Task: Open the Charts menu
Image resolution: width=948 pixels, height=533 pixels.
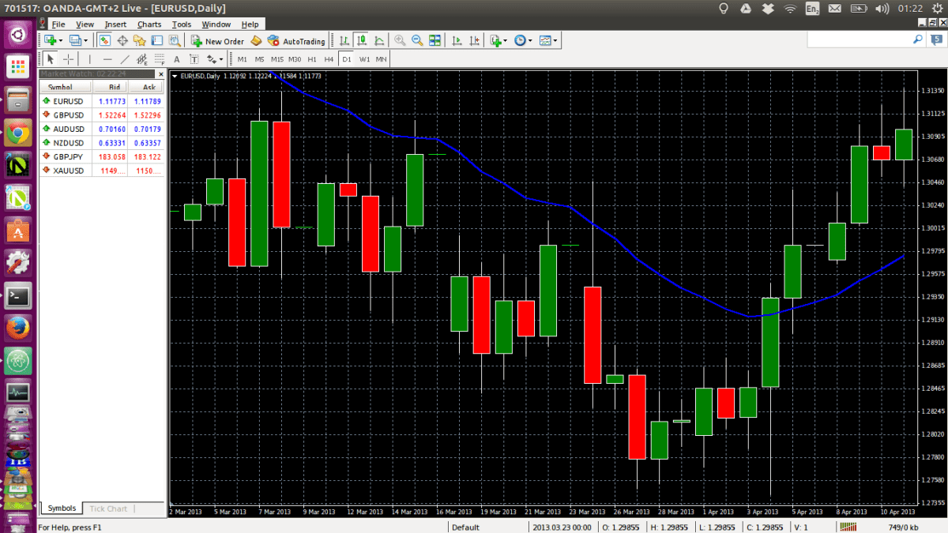Action: click(149, 24)
